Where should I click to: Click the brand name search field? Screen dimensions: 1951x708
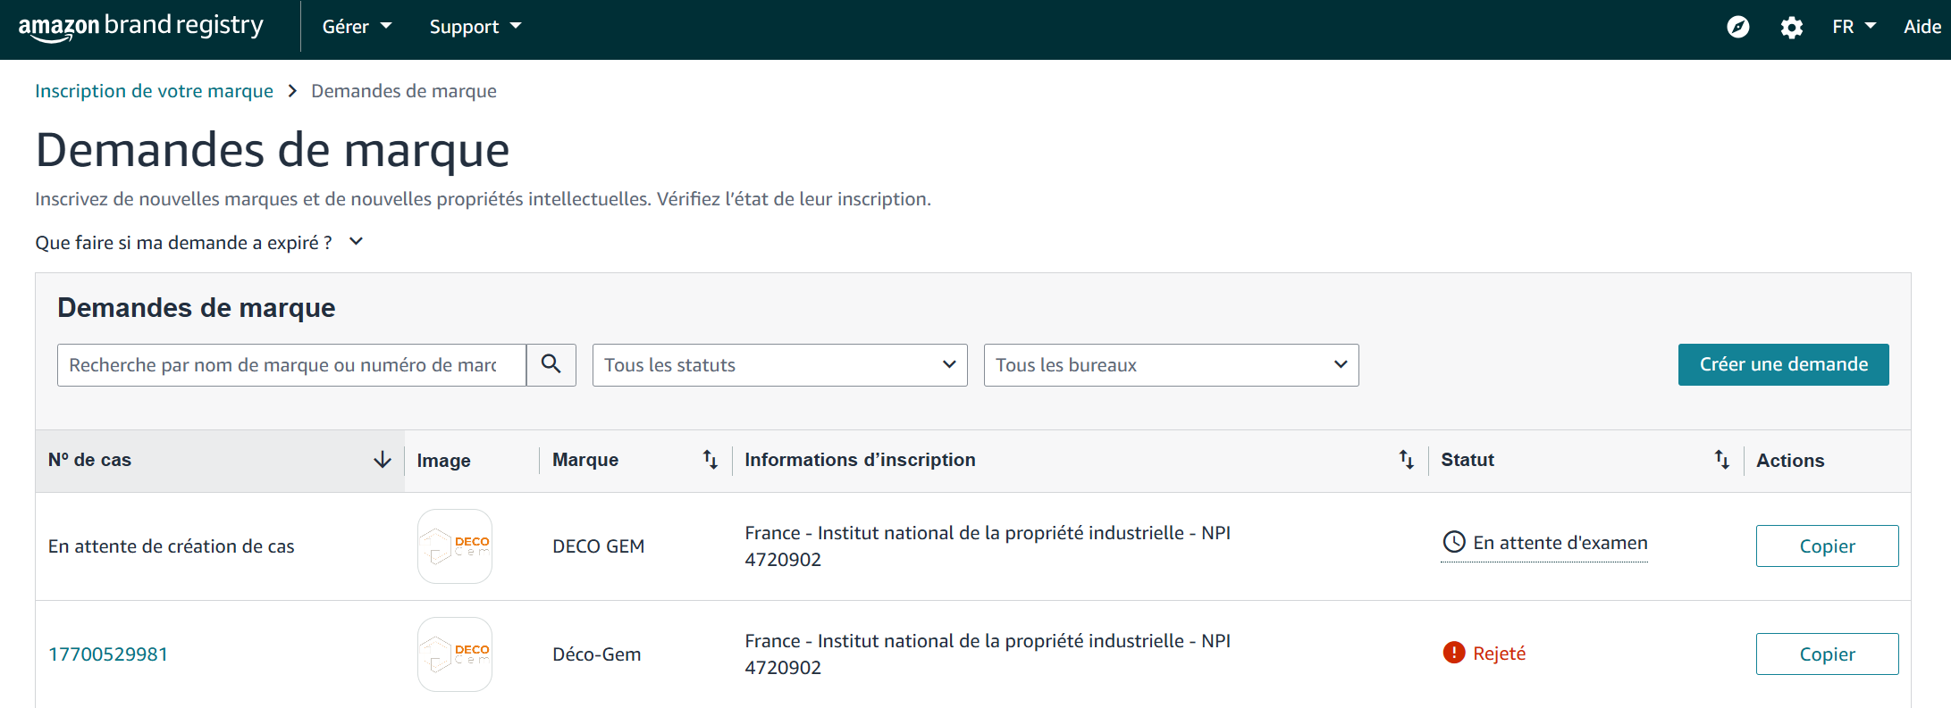[291, 365]
